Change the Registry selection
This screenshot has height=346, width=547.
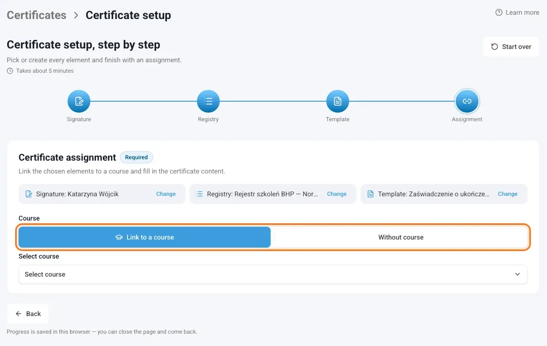pyautogui.click(x=337, y=194)
